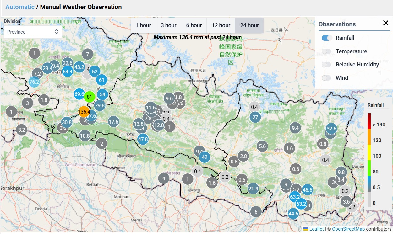
Task: Click the orange 136.4 rainfall marker
Action: click(84, 111)
